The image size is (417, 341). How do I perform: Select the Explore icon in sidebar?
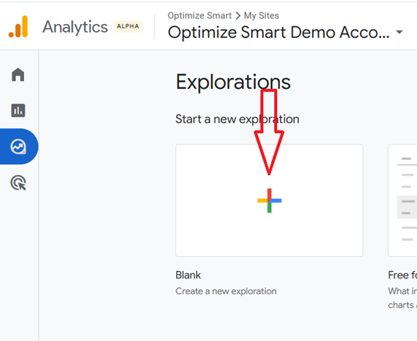(x=18, y=146)
